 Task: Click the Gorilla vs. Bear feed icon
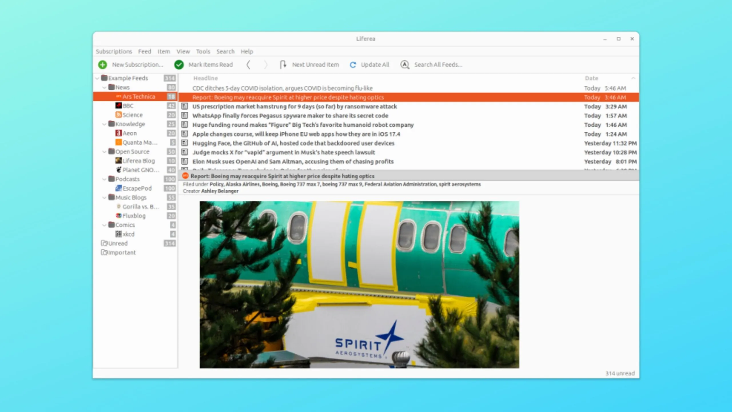tap(119, 206)
